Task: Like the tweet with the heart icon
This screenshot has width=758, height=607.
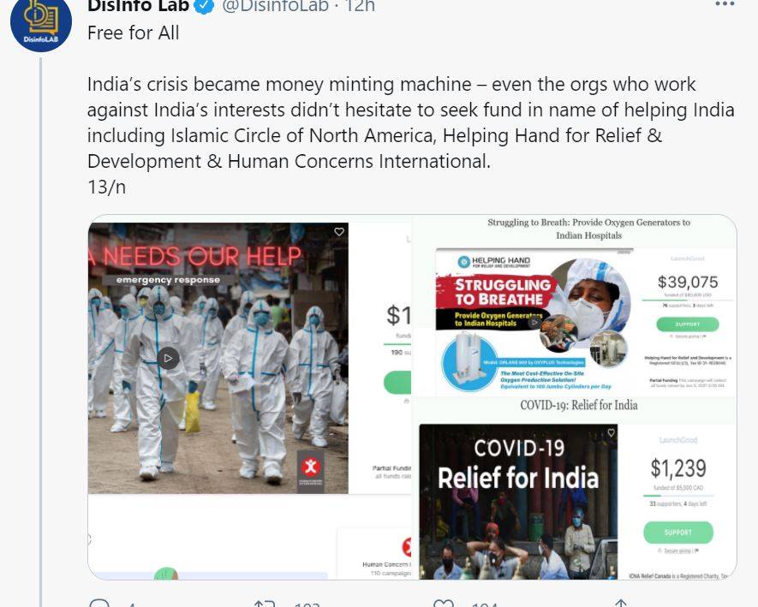Action: pos(444,603)
